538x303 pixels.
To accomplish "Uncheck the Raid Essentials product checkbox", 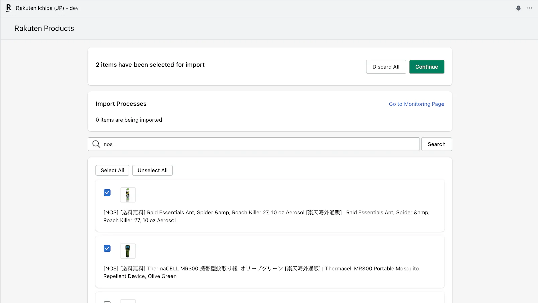I will point(107,193).
